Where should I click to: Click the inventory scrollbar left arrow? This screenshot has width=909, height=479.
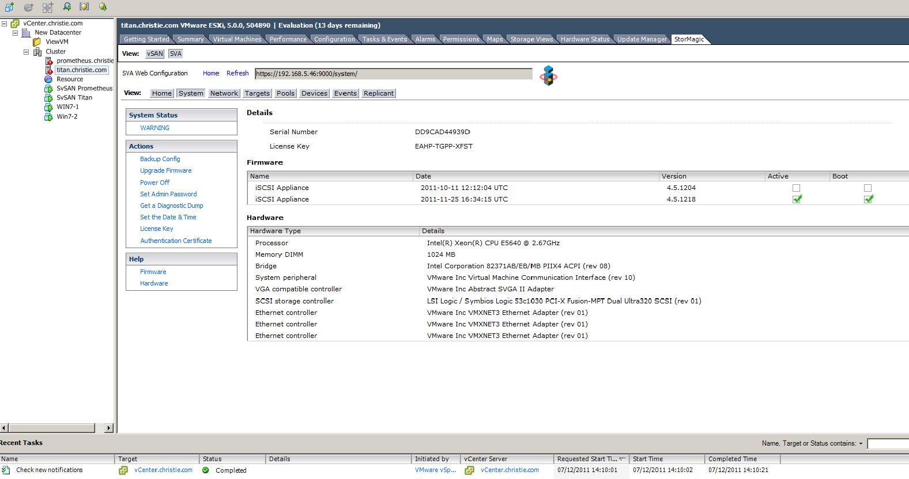[x=4, y=428]
